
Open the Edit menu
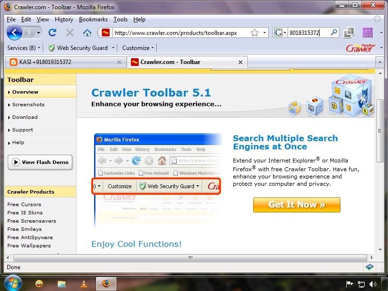[x=26, y=19]
